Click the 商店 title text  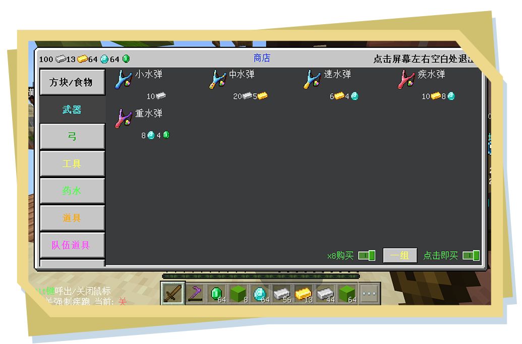click(262, 59)
